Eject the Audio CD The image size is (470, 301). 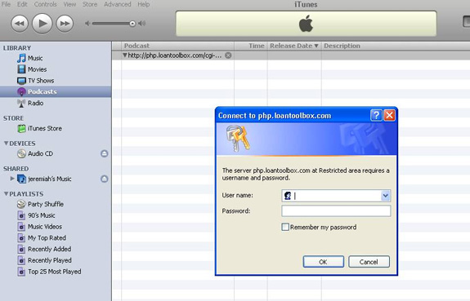click(105, 154)
